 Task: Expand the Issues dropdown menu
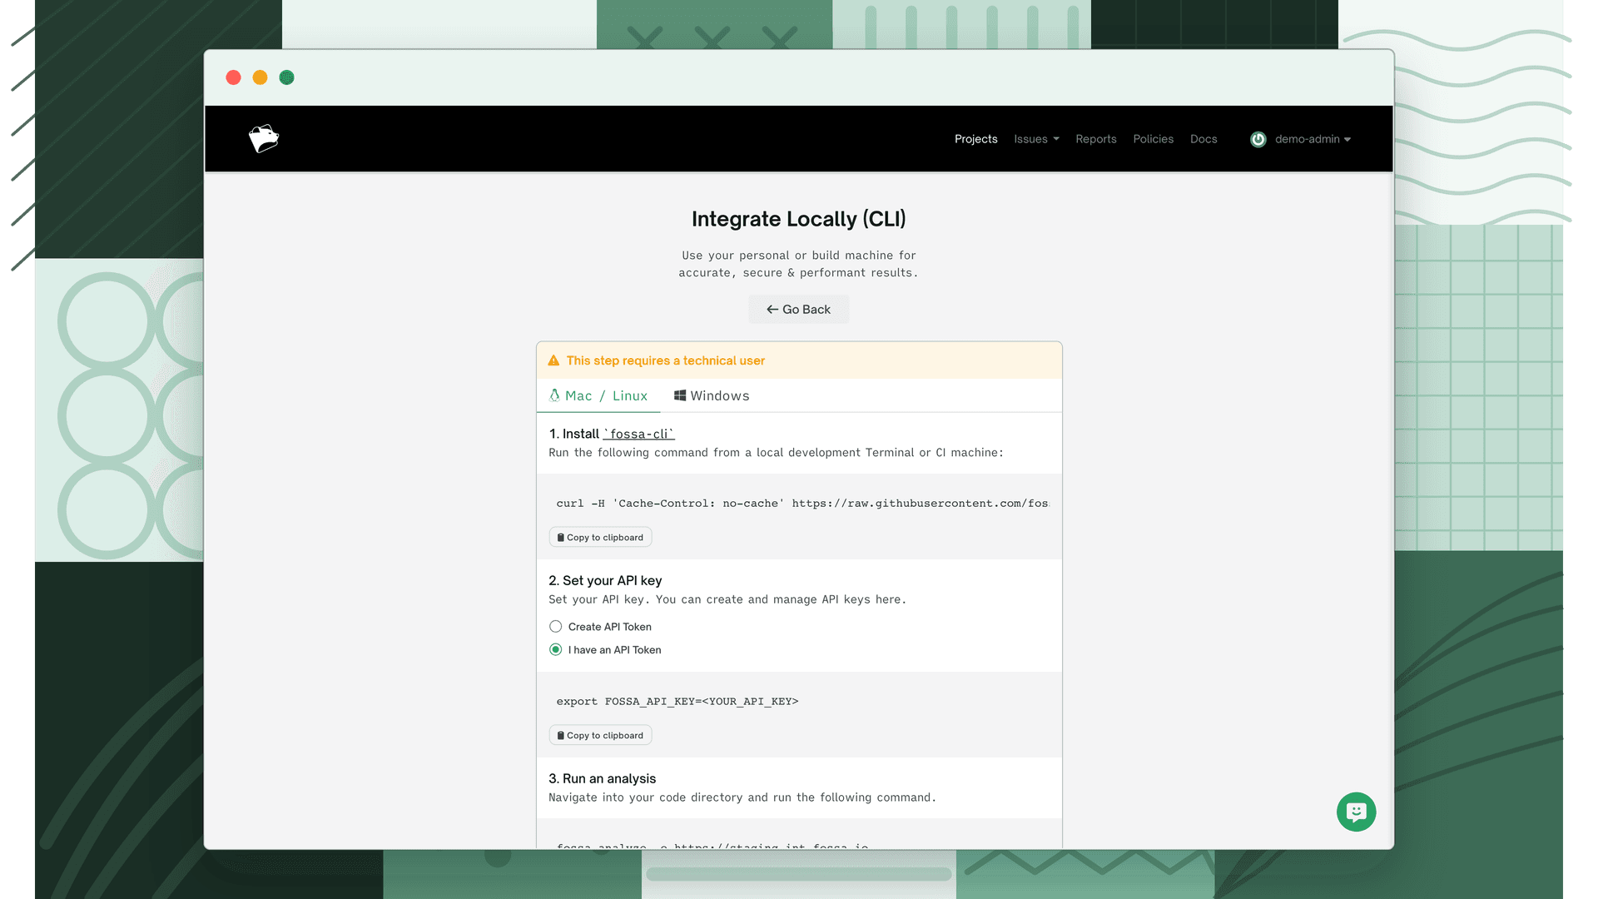1036,139
